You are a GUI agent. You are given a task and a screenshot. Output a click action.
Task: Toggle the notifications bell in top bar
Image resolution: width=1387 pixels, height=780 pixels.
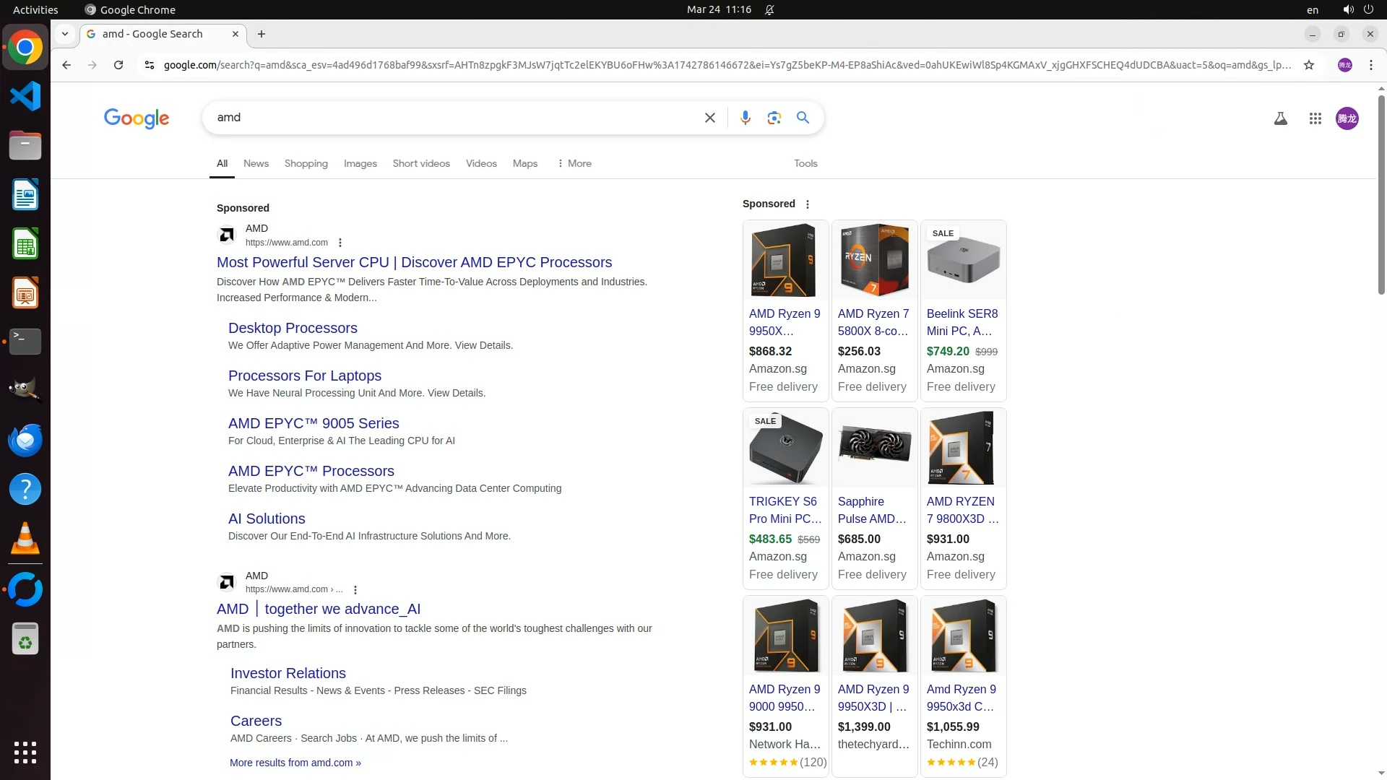(769, 10)
